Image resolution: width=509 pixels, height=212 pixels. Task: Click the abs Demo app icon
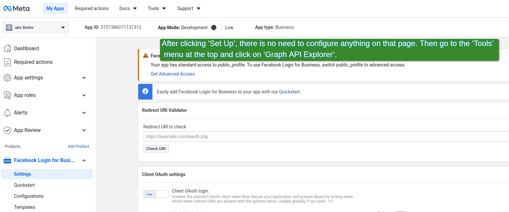(x=9, y=28)
